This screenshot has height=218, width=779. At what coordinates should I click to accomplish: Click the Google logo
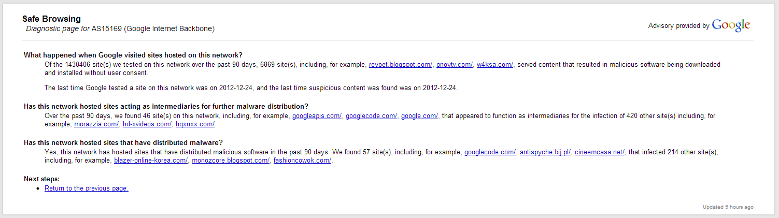[731, 25]
